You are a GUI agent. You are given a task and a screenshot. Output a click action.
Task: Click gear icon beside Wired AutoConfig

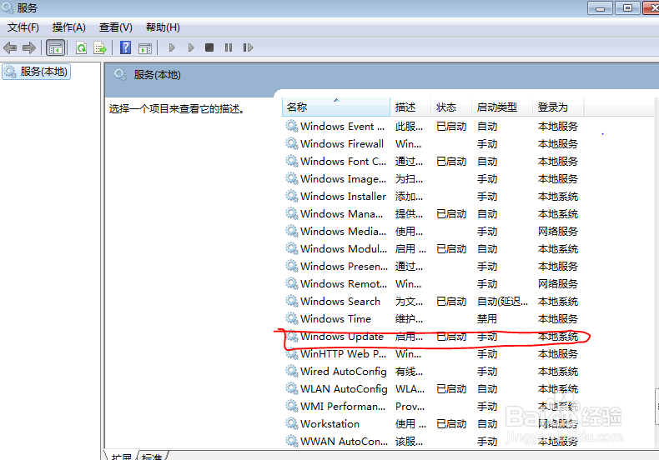(x=292, y=371)
